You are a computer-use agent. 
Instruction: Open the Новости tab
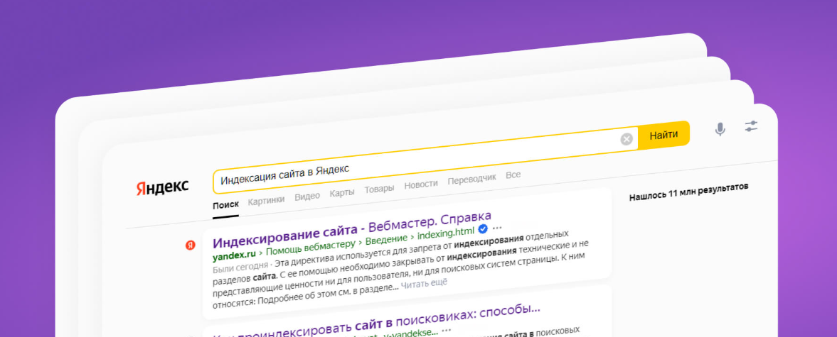(421, 184)
